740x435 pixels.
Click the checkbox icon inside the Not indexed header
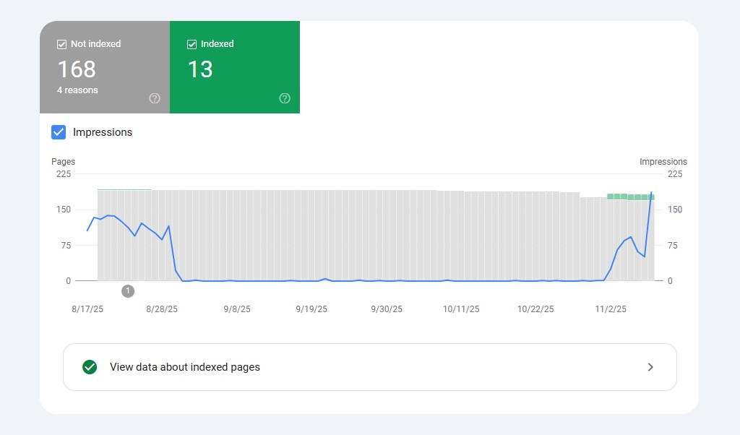[x=61, y=43]
